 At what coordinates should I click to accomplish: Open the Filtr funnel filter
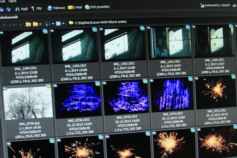pyautogui.click(x=37, y=9)
